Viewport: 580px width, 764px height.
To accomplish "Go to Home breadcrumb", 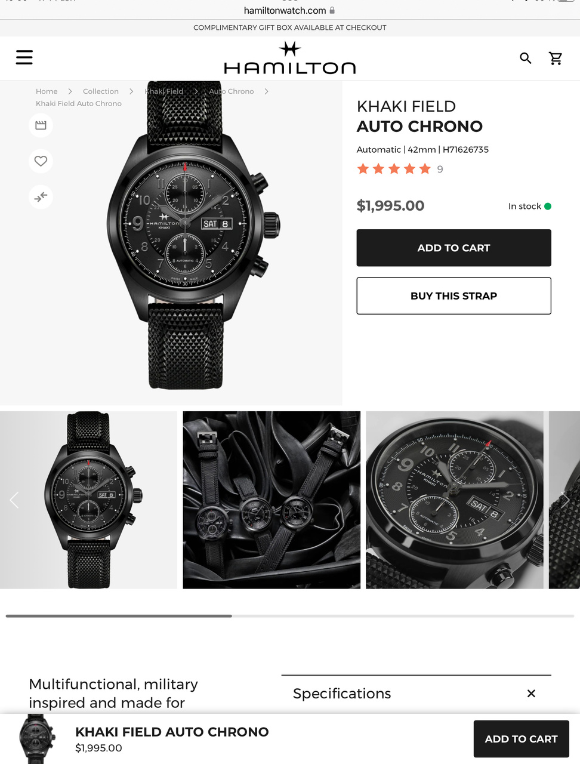I will (47, 91).
